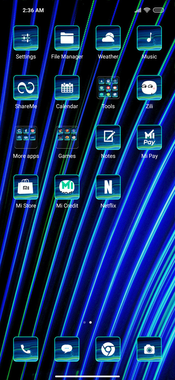
Task: Tap the cellular signal bars icon
Action: click(138, 10)
